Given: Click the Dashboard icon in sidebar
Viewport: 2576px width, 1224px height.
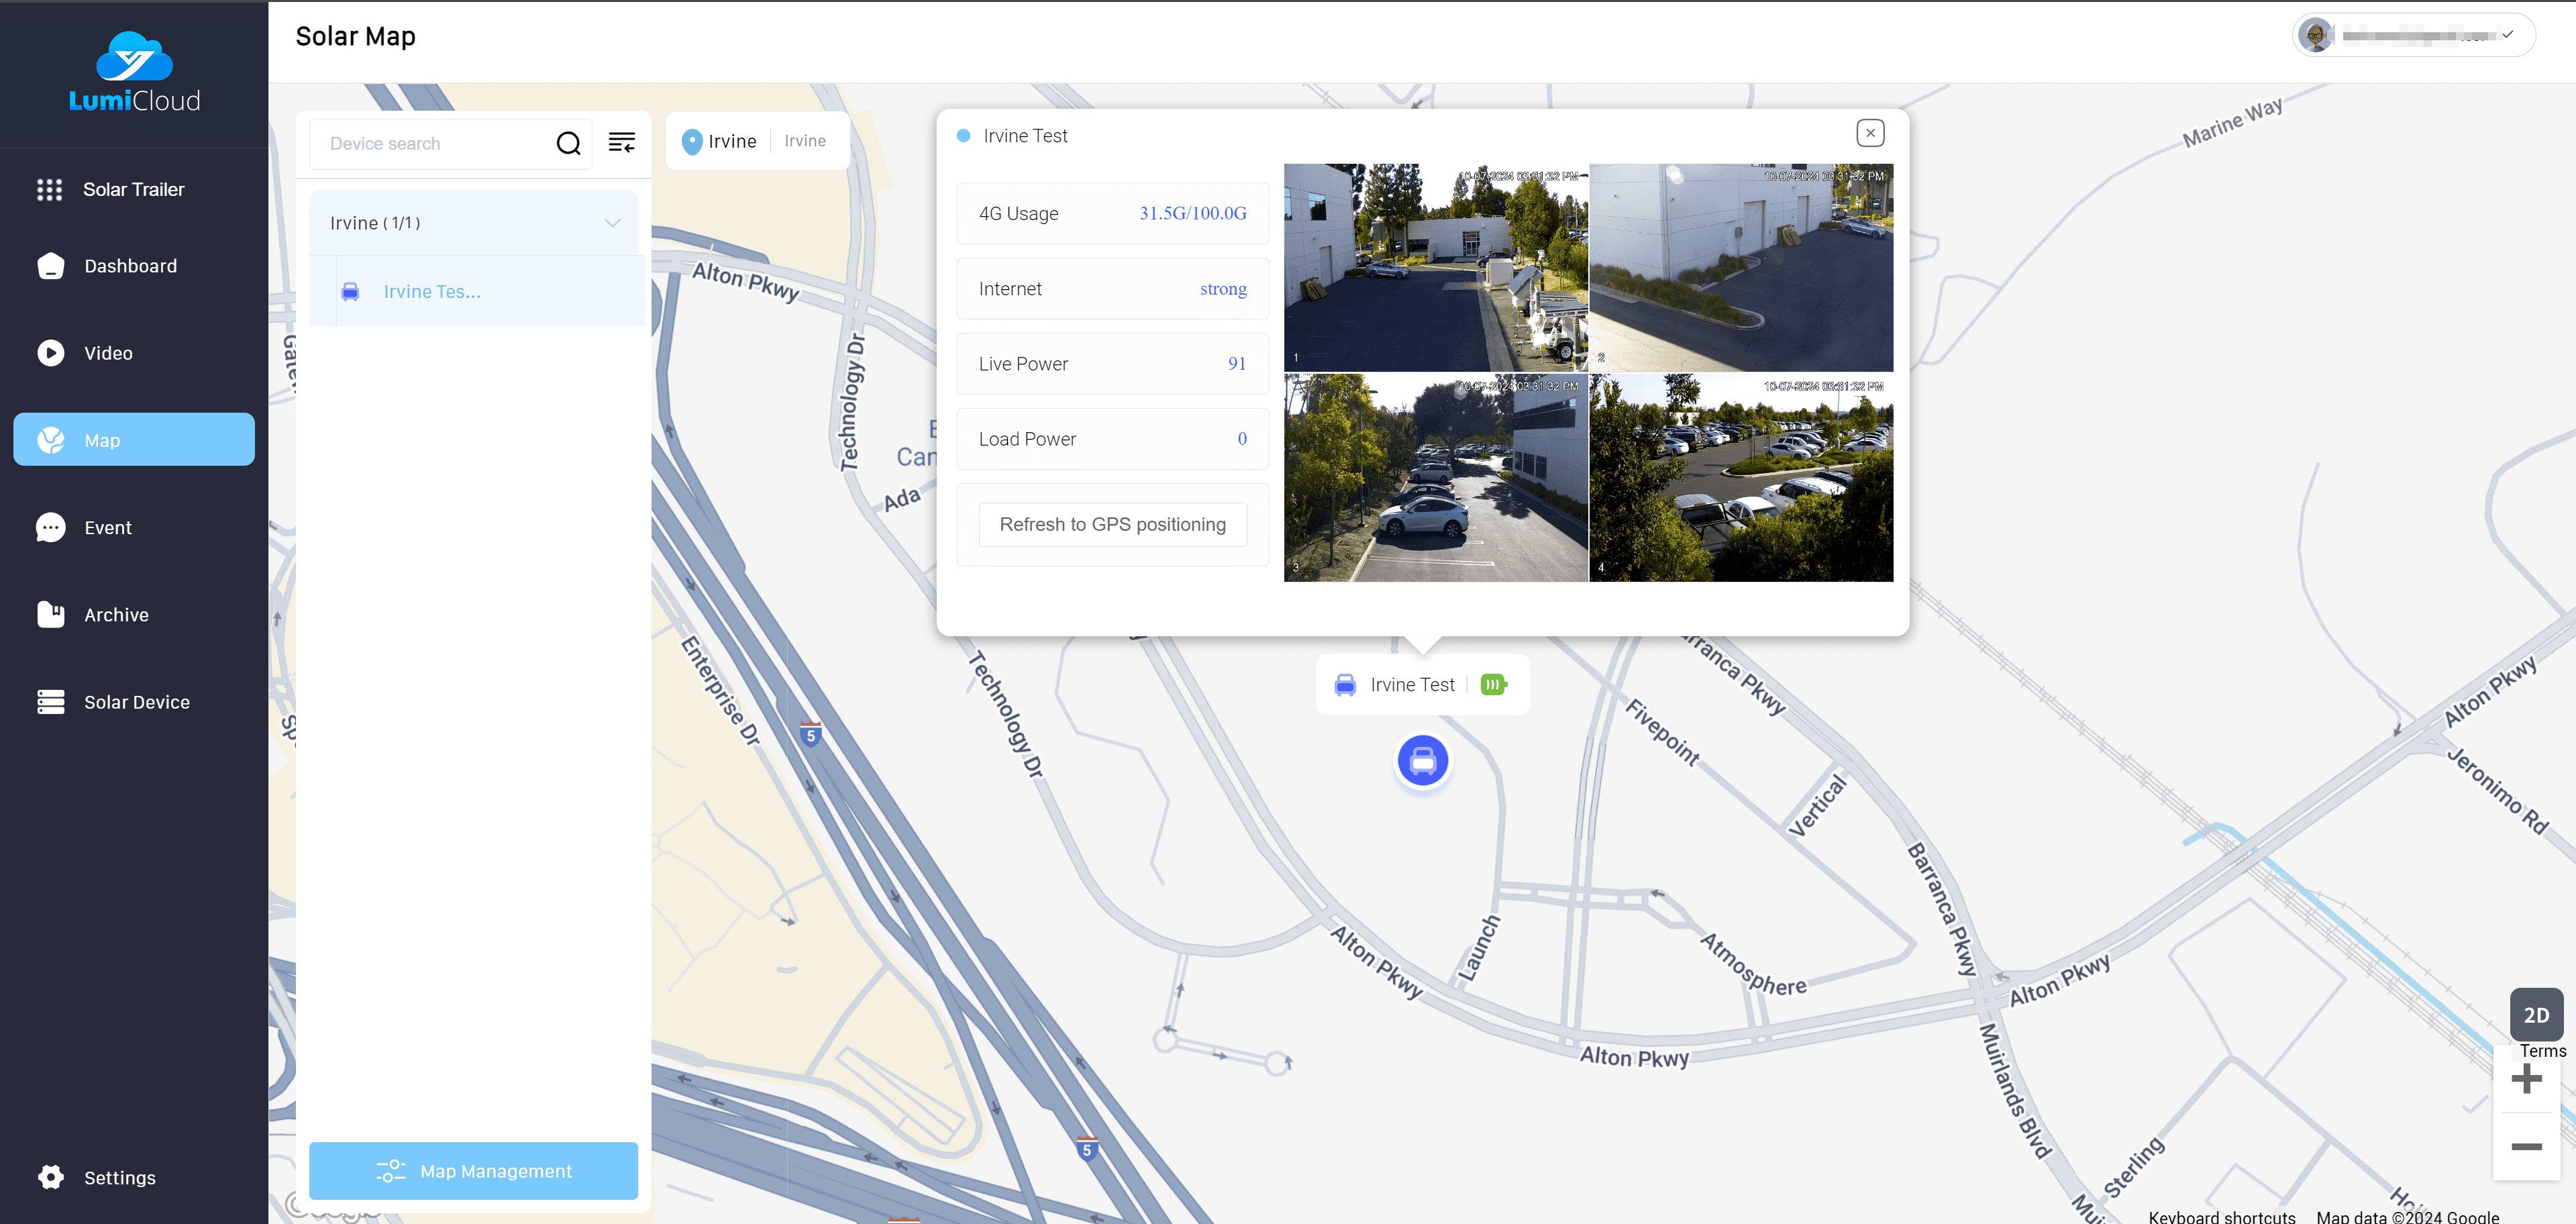Looking at the screenshot, I should coord(51,266).
